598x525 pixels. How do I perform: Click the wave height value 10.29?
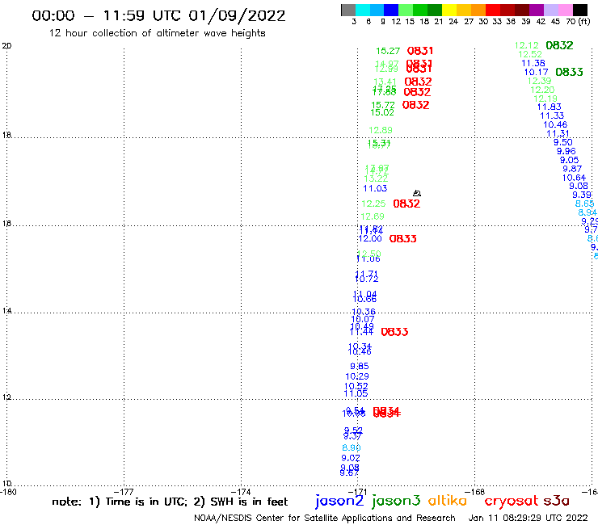[x=357, y=376]
